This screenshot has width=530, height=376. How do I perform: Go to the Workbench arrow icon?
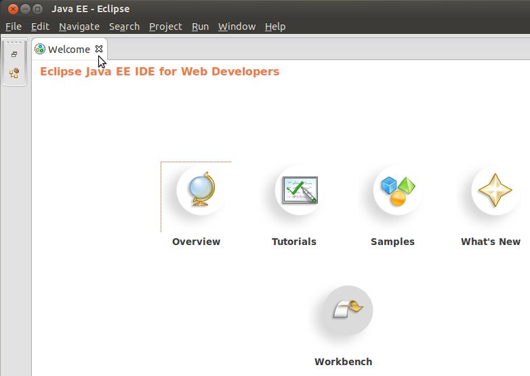pos(348,309)
